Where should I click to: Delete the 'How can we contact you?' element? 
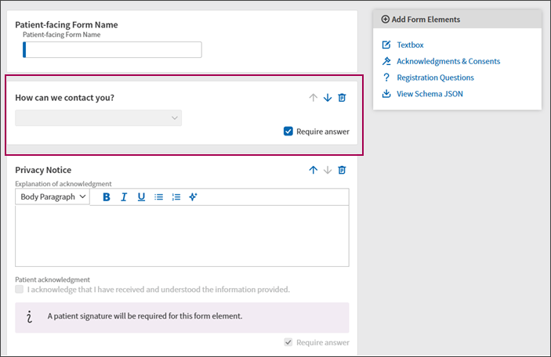tap(342, 98)
